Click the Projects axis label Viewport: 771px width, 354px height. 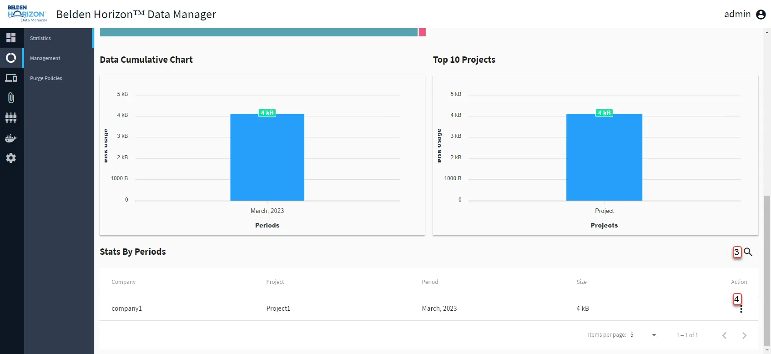coord(604,225)
